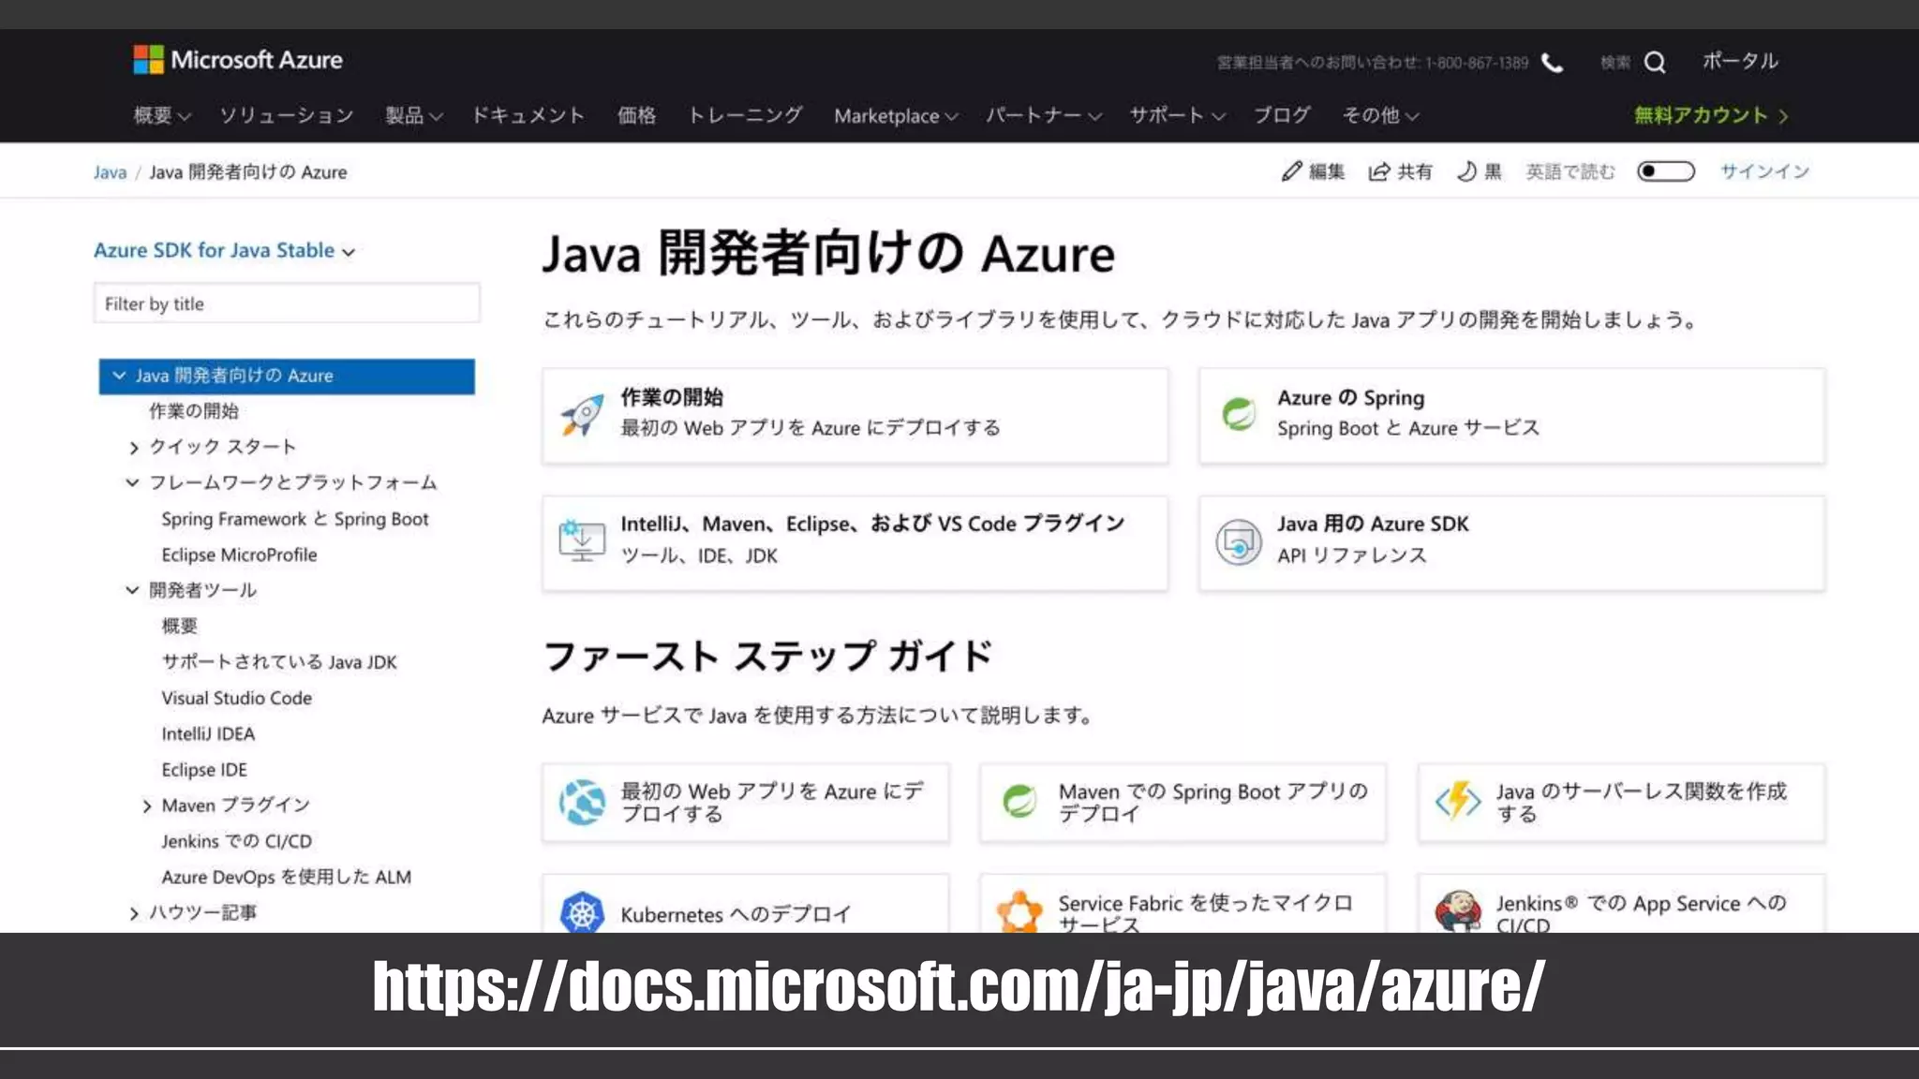Viewport: 1919px width, 1079px height.
Task: Click the phone icon in header
Action: pos(1553,64)
